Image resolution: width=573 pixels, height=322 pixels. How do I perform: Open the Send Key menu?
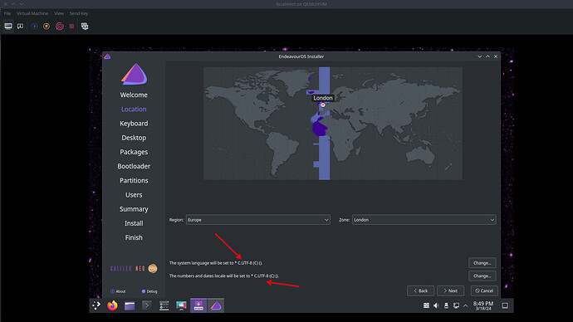coord(79,13)
